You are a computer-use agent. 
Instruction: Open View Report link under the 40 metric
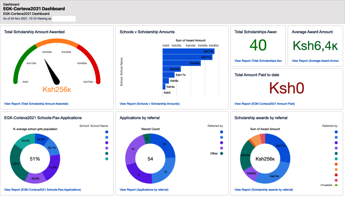[258, 61]
